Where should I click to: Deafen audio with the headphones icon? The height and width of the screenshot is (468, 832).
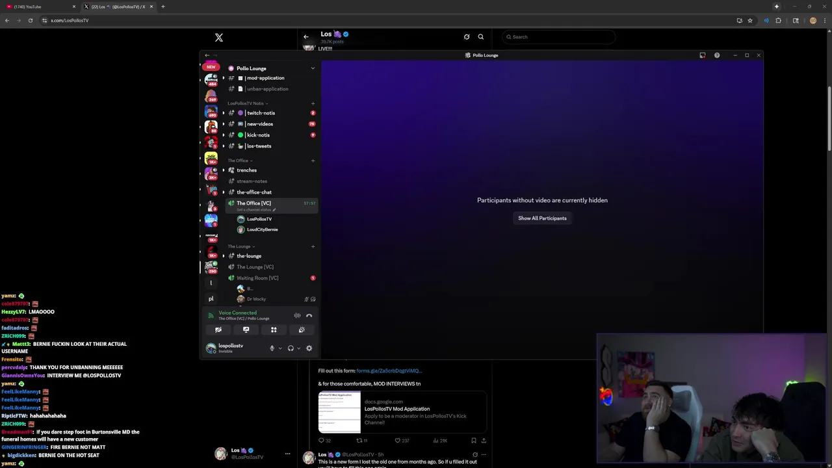pyautogui.click(x=291, y=348)
